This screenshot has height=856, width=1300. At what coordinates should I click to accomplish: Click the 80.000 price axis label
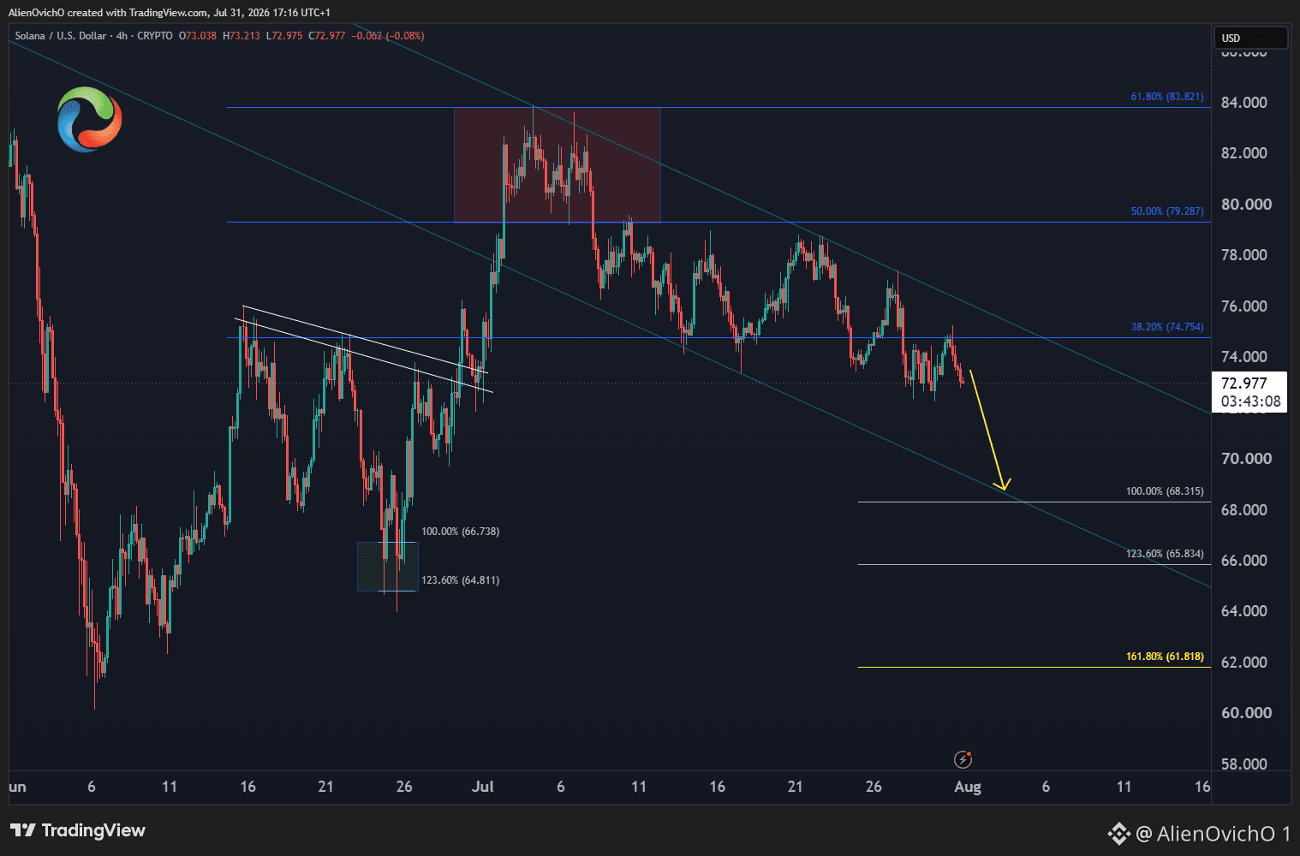point(1246,205)
